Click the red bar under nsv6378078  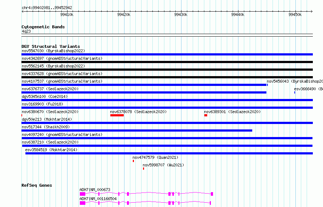point(117,115)
